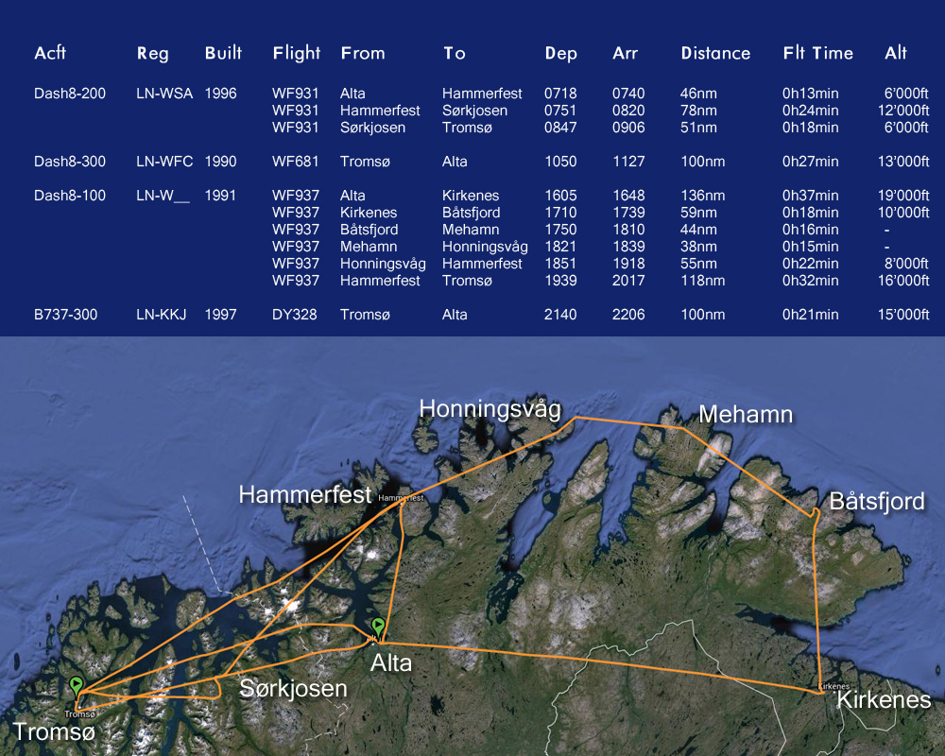This screenshot has height=756, width=945.
Task: Click the Sørkjosen label on the map
Action: pos(293,688)
